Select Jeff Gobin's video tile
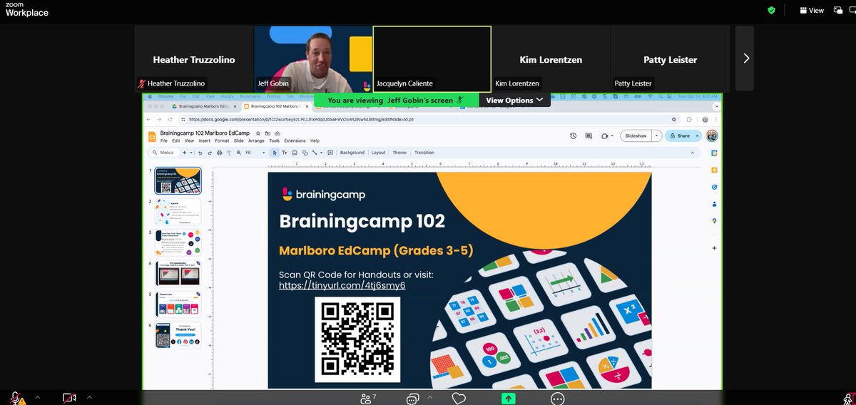The height and width of the screenshot is (405, 856). tap(313, 59)
